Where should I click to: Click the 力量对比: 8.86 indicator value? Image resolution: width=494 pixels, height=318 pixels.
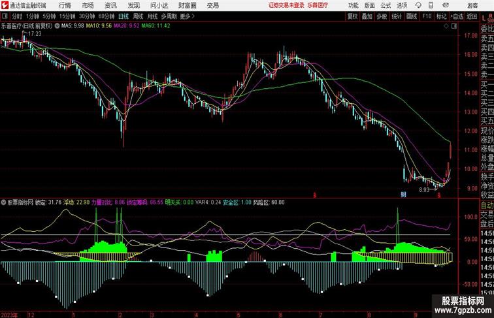[x=108, y=202]
